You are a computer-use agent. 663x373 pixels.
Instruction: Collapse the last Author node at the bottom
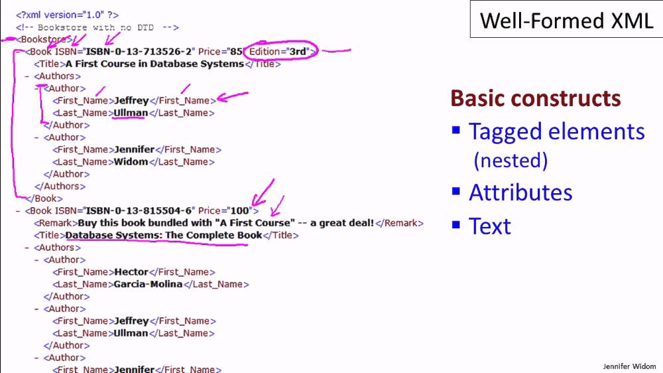coord(36,358)
